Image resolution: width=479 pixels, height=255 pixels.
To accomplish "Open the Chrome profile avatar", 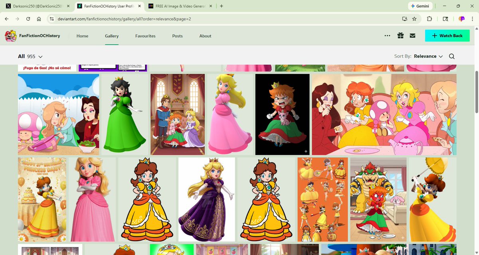I will coord(461,19).
